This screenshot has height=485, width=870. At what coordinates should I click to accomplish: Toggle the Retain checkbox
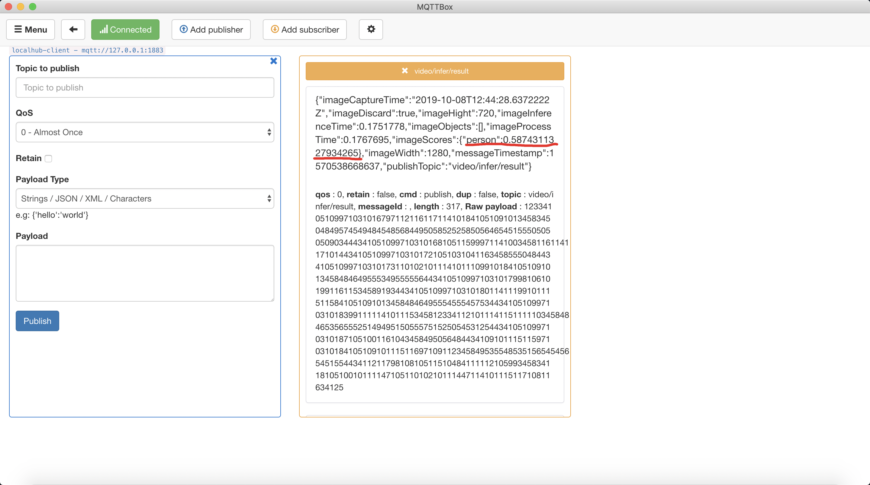(x=50, y=158)
